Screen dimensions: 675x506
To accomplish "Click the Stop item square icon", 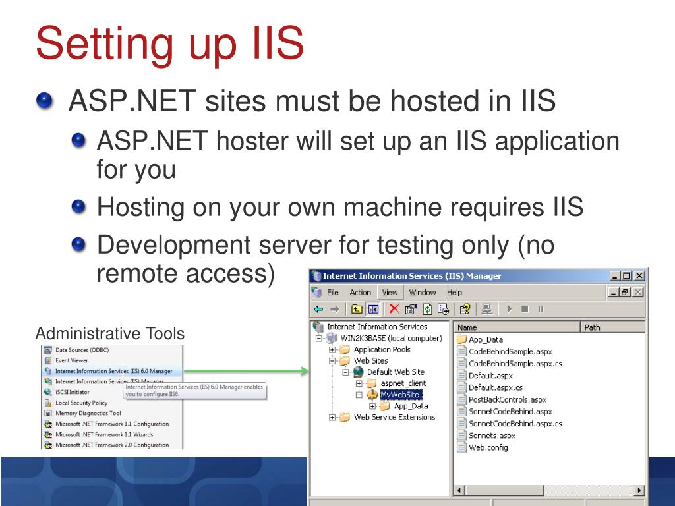I will click(x=525, y=309).
